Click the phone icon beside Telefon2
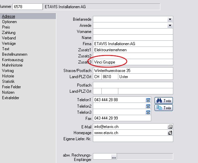 pos(148,106)
